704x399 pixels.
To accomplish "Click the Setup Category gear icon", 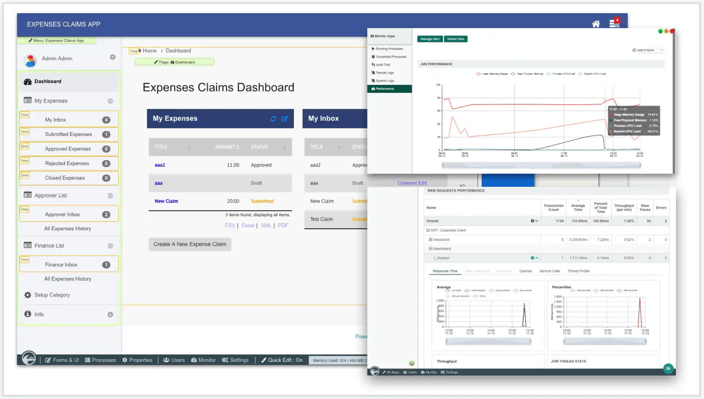I will [28, 295].
